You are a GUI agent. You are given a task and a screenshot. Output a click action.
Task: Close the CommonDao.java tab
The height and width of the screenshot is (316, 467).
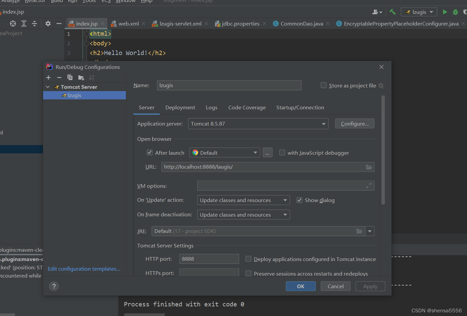(x=328, y=24)
